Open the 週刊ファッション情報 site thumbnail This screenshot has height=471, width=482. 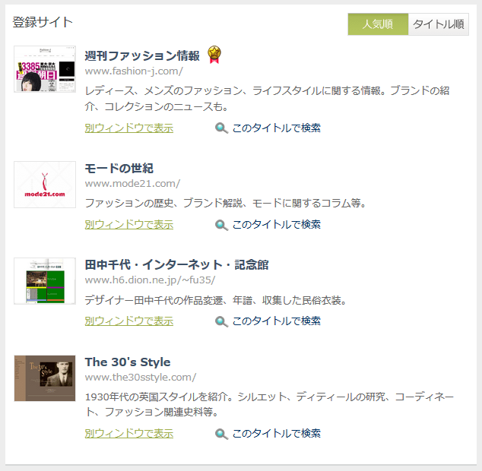[45, 69]
